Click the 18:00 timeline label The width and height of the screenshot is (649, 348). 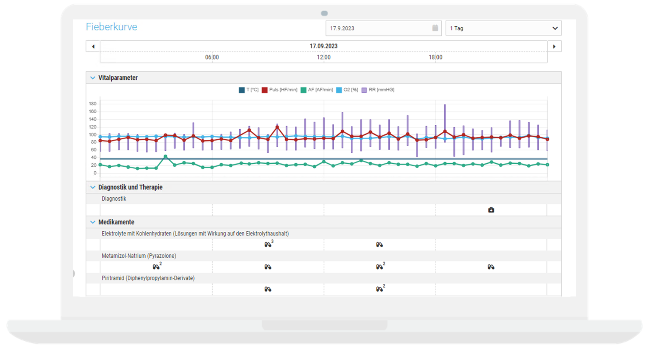(x=435, y=57)
